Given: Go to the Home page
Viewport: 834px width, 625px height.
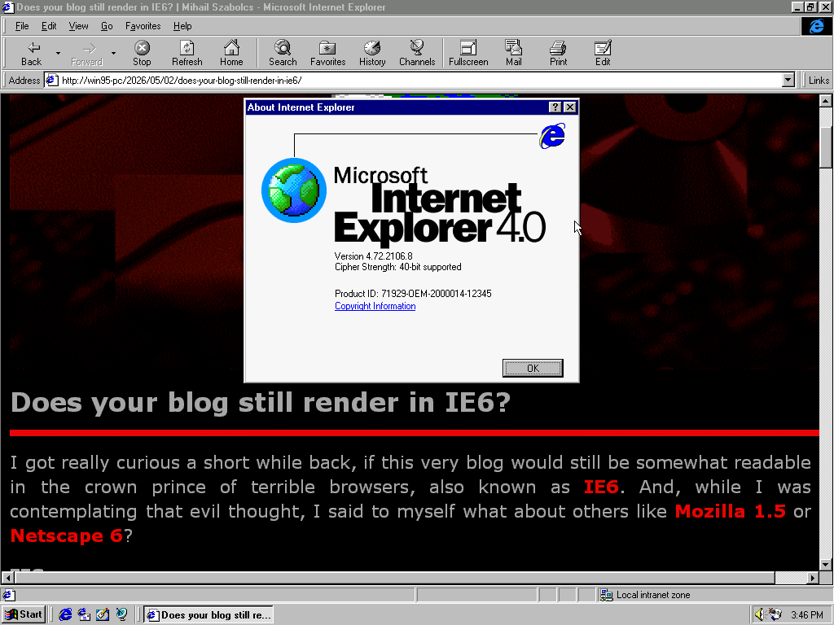Looking at the screenshot, I should (231, 53).
